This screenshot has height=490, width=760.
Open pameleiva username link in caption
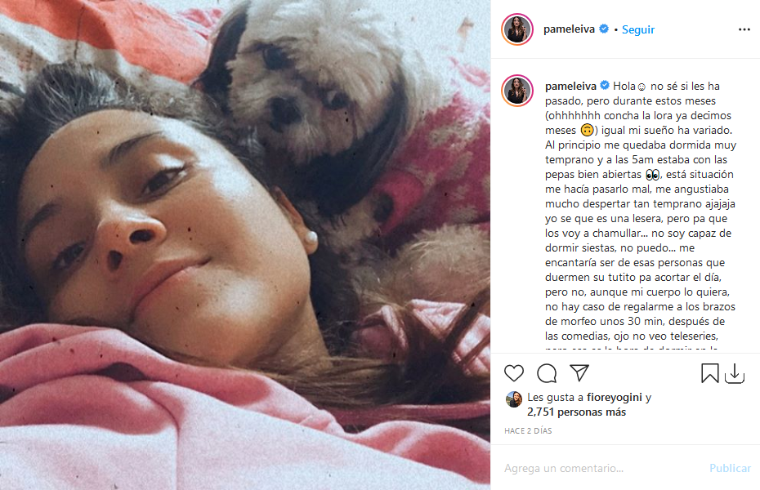[x=570, y=87]
